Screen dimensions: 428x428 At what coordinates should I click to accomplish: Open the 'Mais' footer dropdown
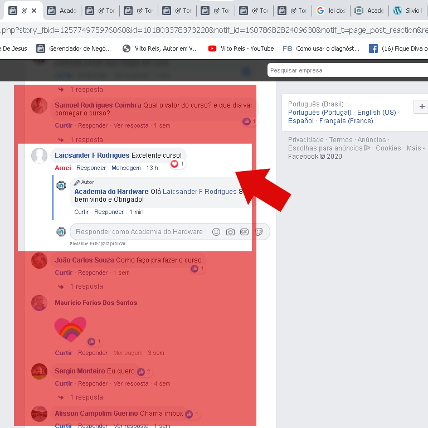point(416,148)
